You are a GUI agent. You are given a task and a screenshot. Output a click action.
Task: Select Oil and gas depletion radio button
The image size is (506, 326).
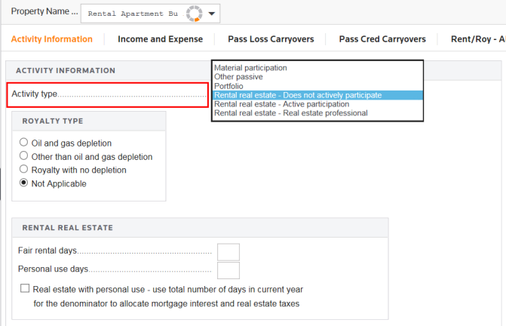[25, 143]
